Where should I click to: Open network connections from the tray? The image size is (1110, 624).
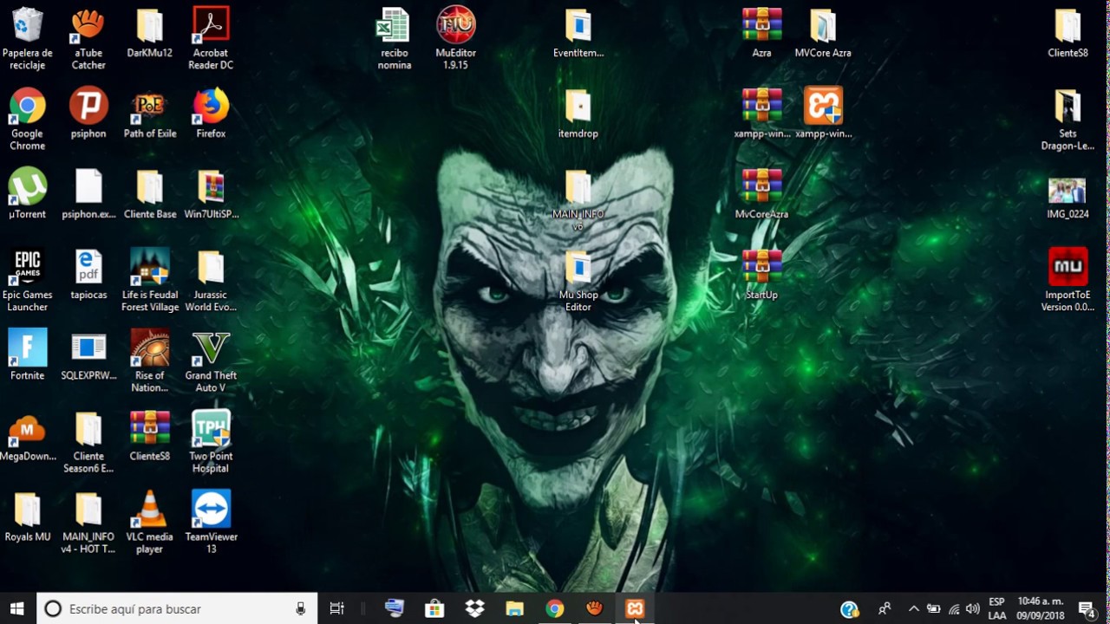[954, 609]
